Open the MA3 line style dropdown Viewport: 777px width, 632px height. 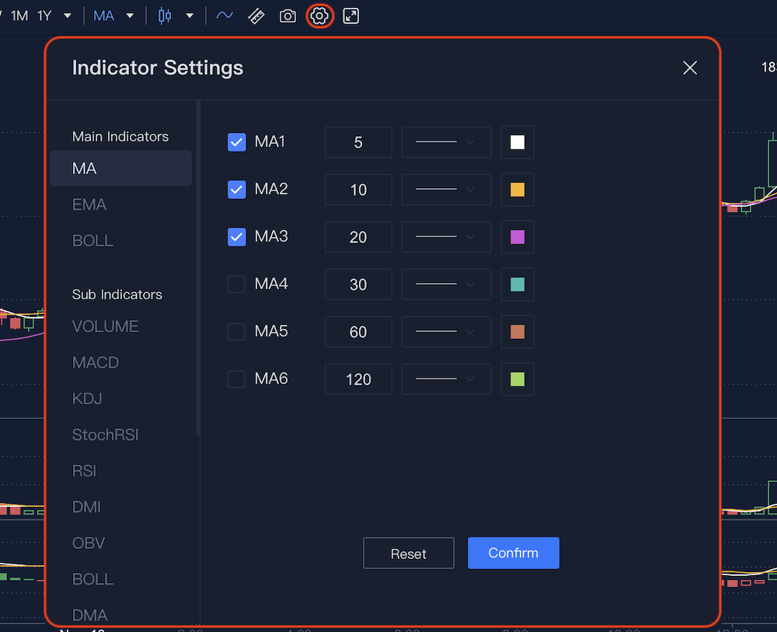tap(446, 237)
